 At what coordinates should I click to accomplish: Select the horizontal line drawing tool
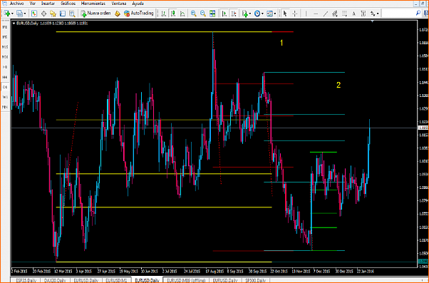[x=316, y=14]
